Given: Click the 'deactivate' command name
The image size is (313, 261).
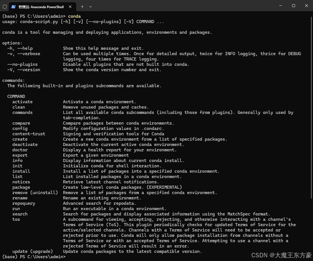Looking at the screenshot, I should point(25,145).
